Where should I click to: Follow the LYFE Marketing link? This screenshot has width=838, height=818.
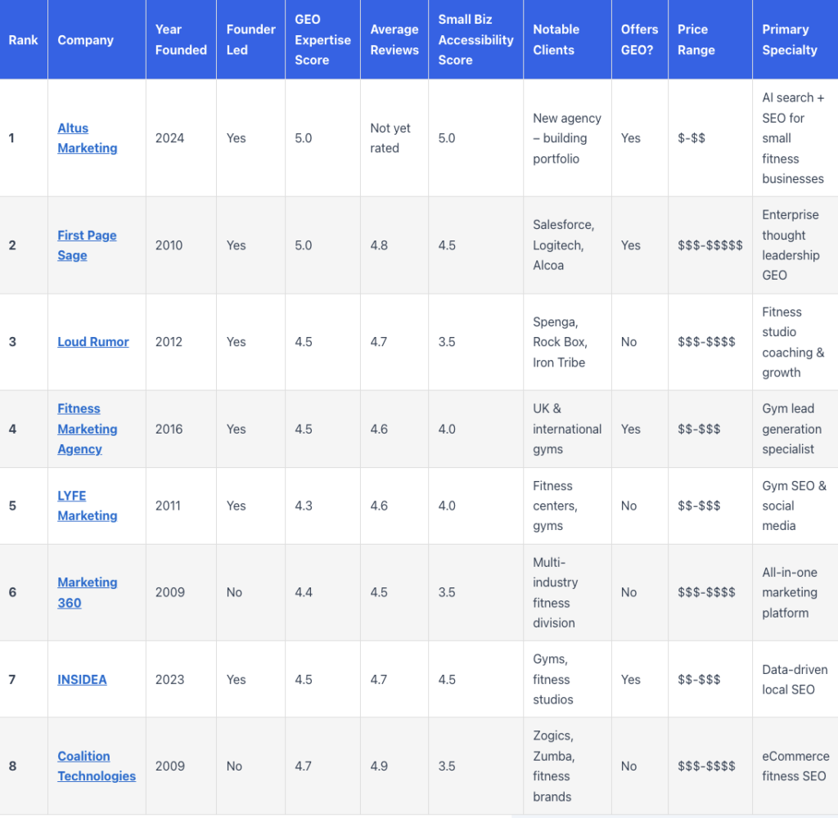87,506
